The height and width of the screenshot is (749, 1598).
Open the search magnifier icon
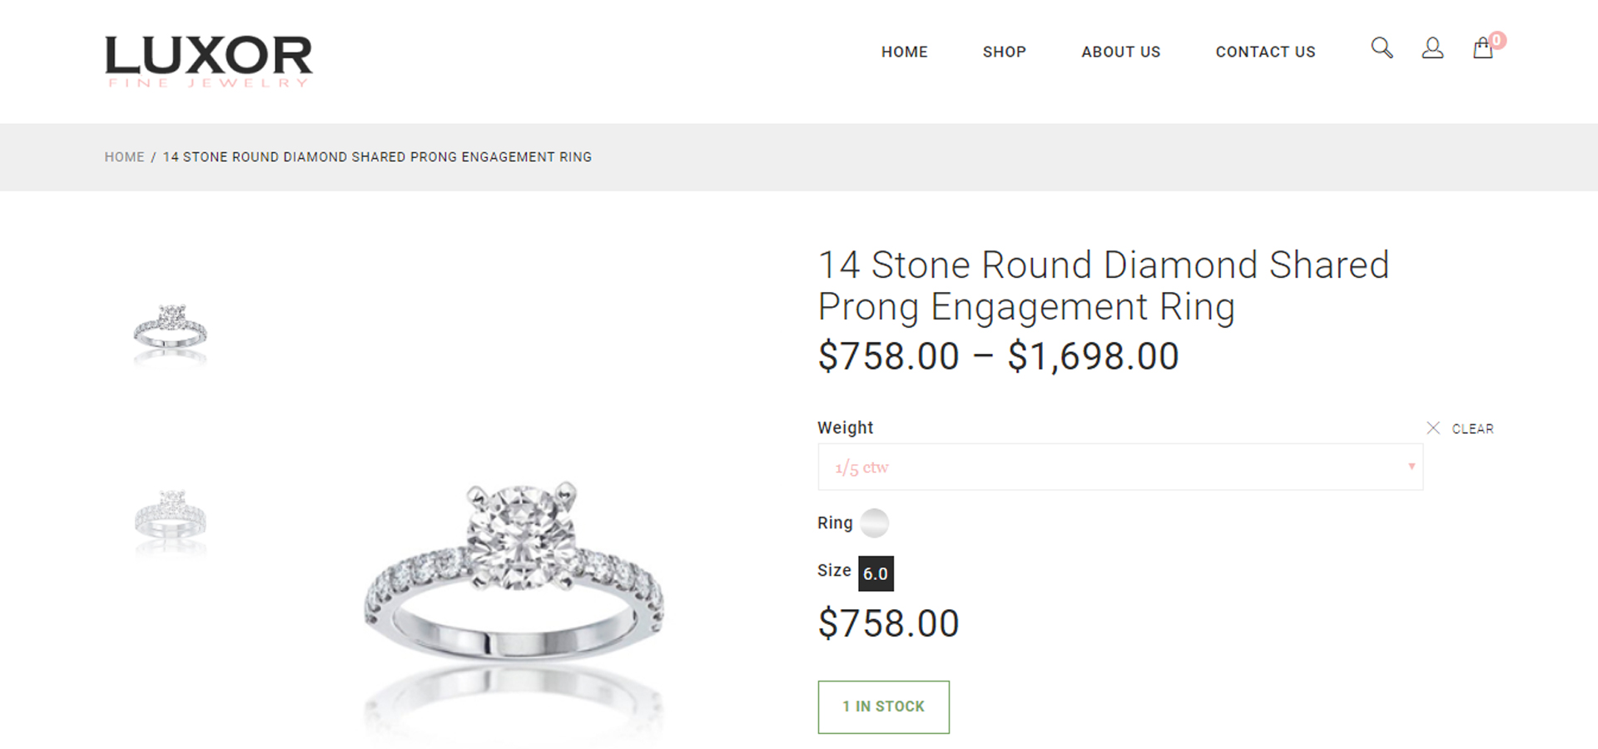pos(1382,48)
